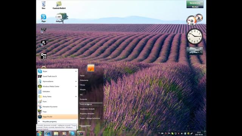Expand the Windows Media Center jump list arrow
242x136 pixels.
[x=76, y=87]
